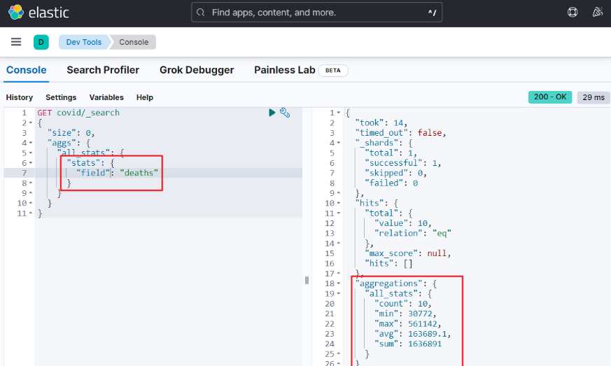
Task: Click the "sum": 1636891 aggregation line
Action: click(x=407, y=344)
